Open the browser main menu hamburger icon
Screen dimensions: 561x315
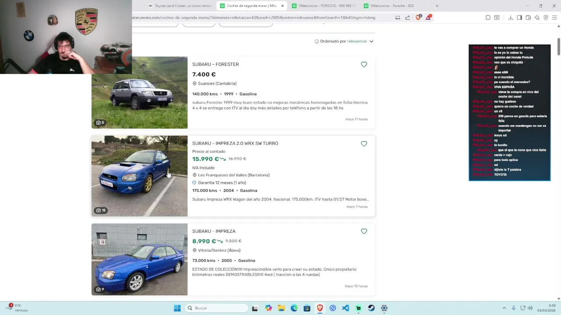click(554, 17)
